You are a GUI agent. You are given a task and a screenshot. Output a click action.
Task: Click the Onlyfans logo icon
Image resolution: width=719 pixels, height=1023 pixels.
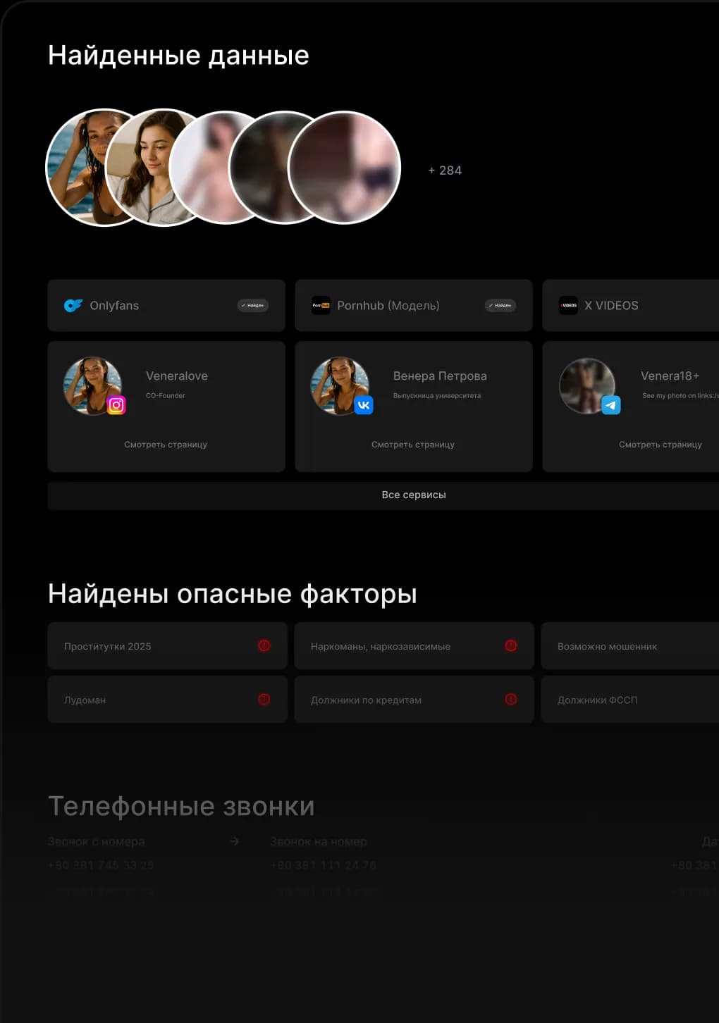[x=73, y=305]
